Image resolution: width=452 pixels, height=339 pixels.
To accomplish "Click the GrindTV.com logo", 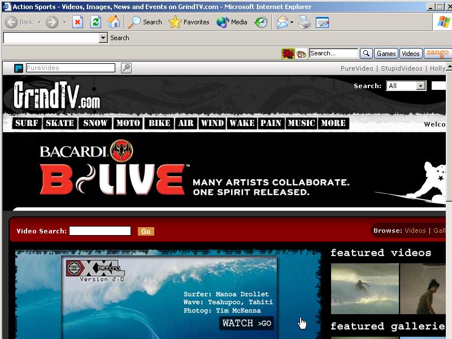I will pyautogui.click(x=57, y=95).
